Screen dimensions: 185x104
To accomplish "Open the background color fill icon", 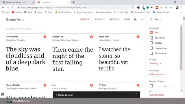I will pos(135,19).
